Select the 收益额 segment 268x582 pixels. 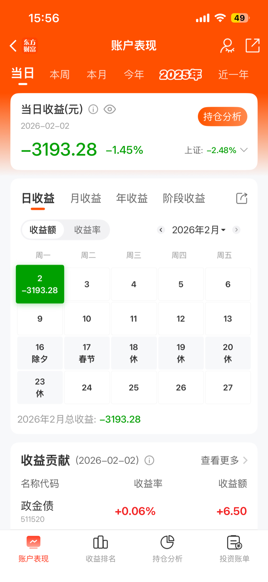pyautogui.click(x=43, y=230)
